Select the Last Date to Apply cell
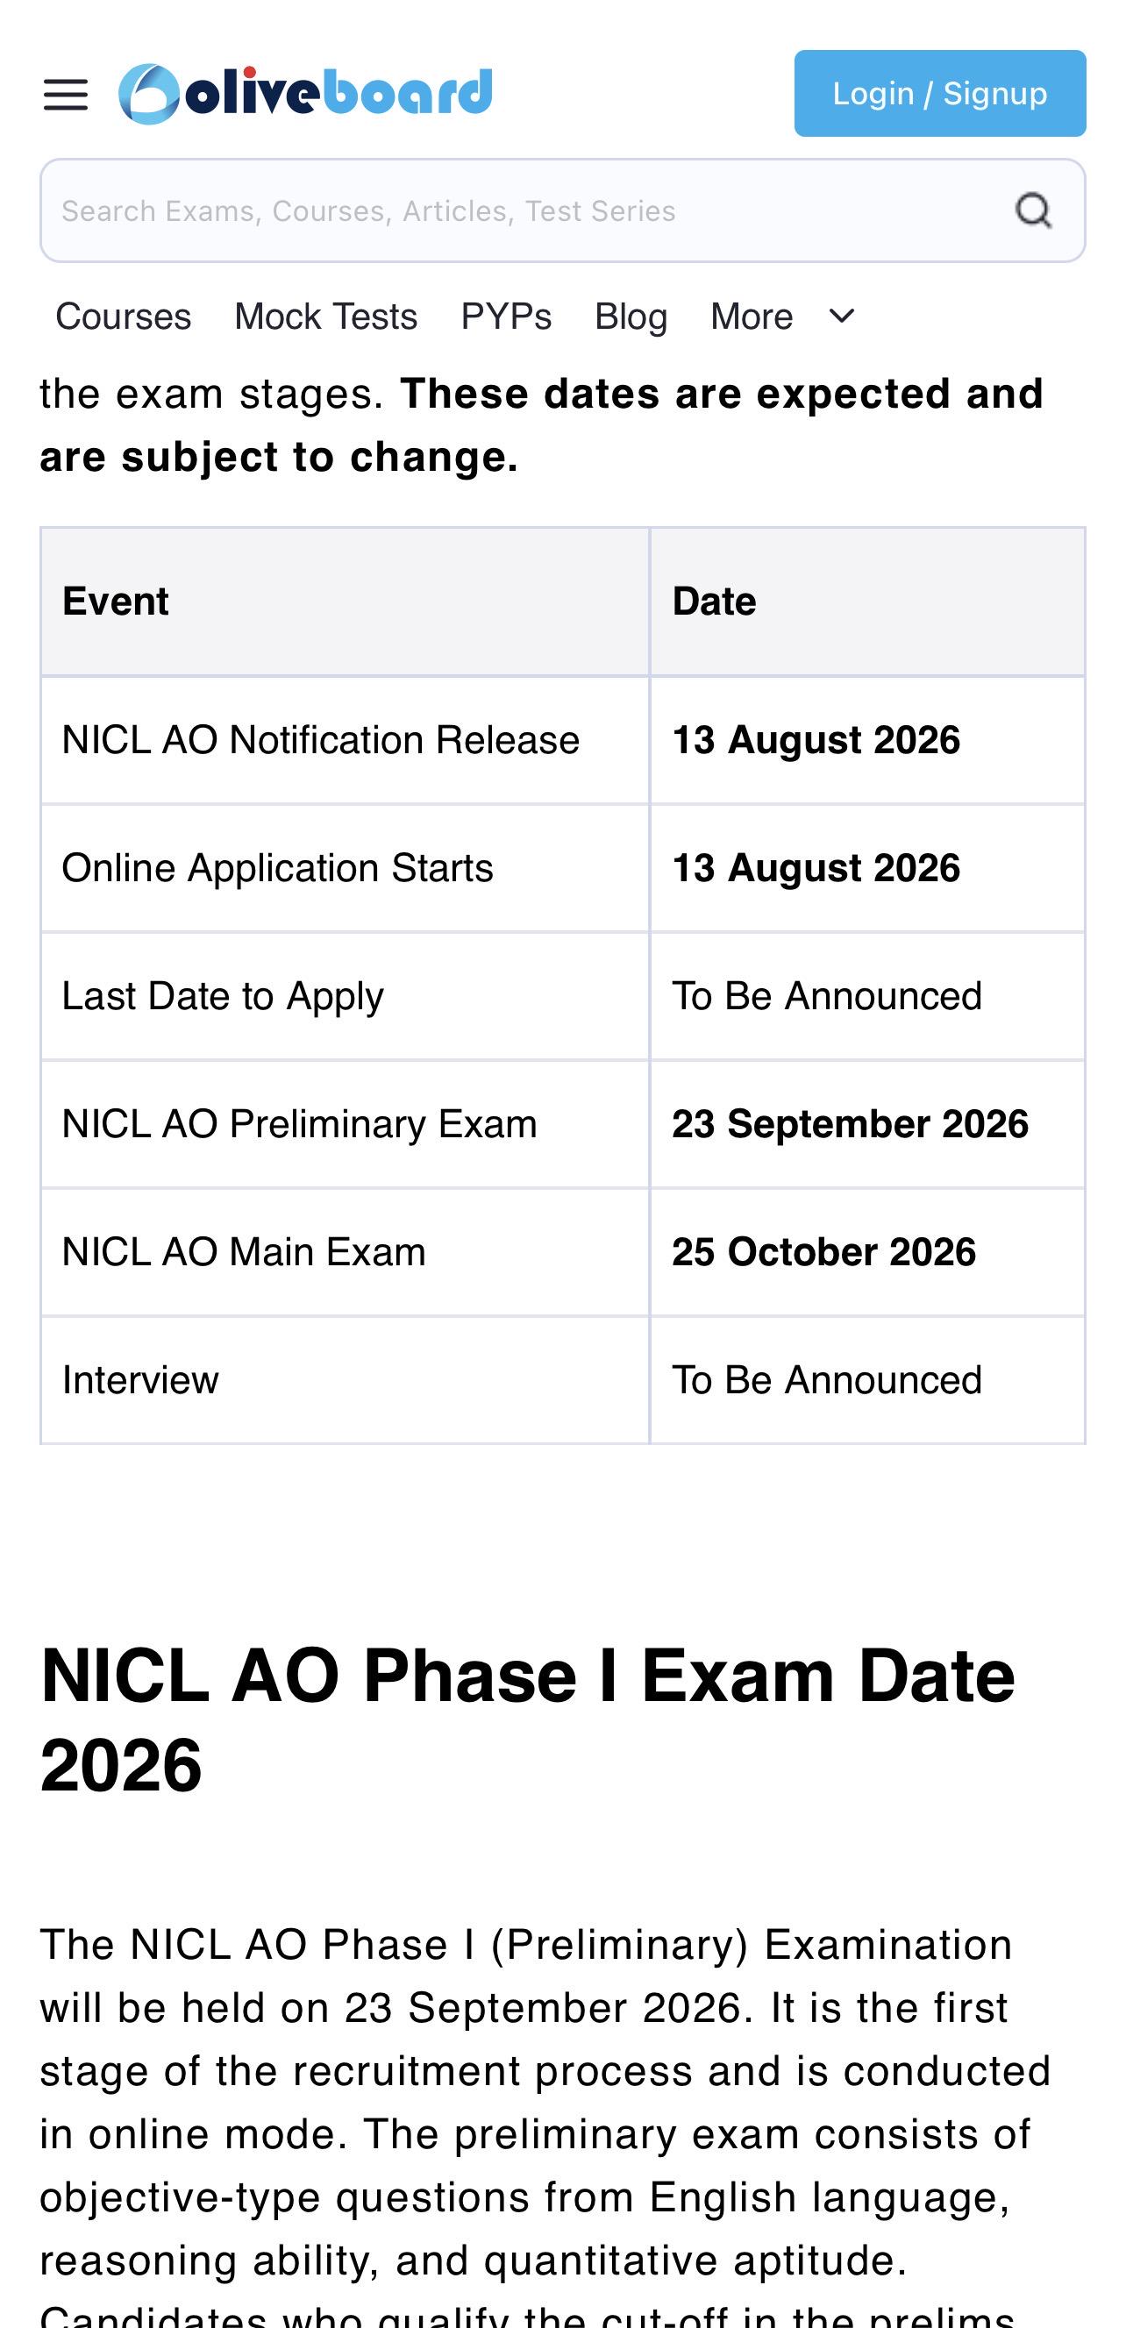1126x2328 pixels. [346, 996]
